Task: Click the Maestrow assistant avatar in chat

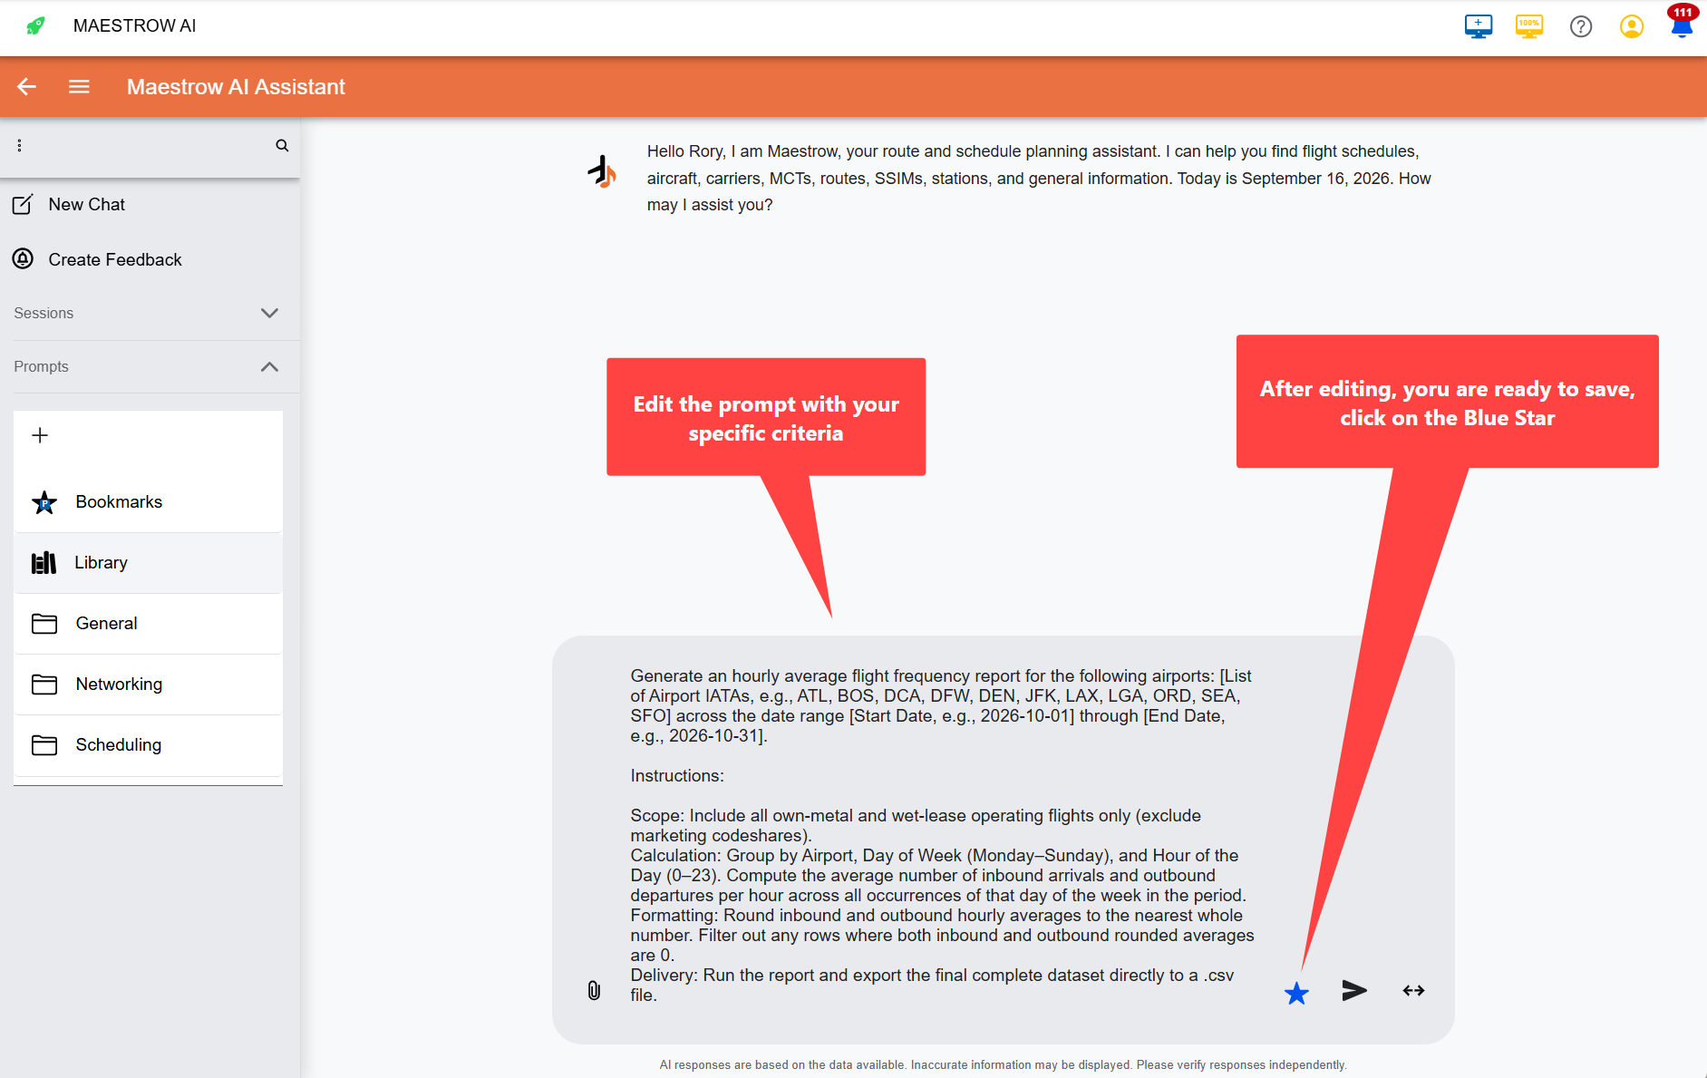Action: tap(602, 171)
